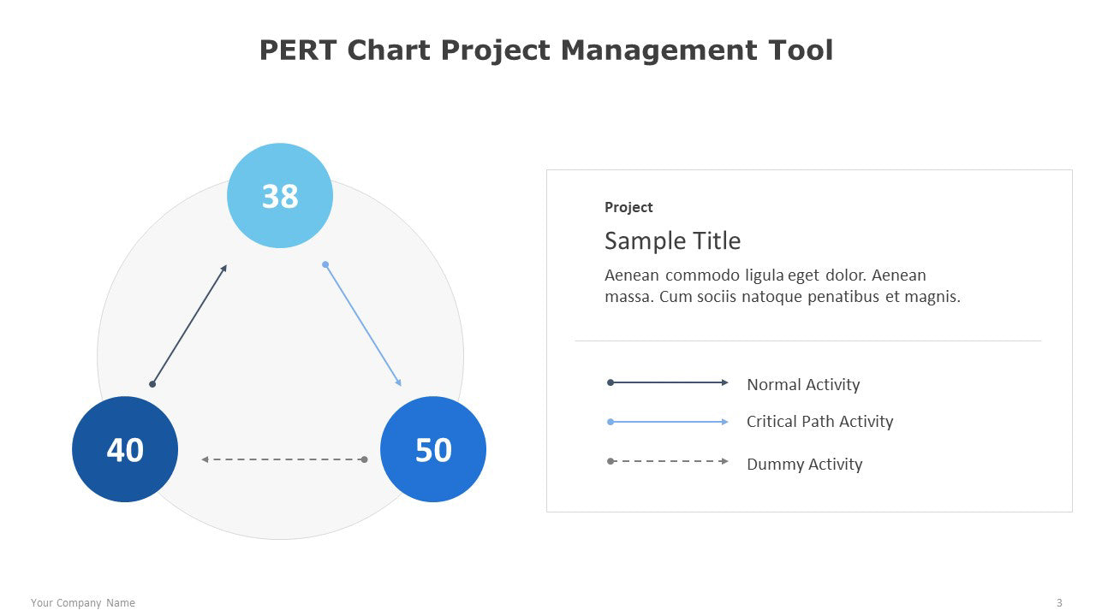This screenshot has height=616, width=1096.
Task: Click the light blue arrow toward 50
Action: click(363, 325)
